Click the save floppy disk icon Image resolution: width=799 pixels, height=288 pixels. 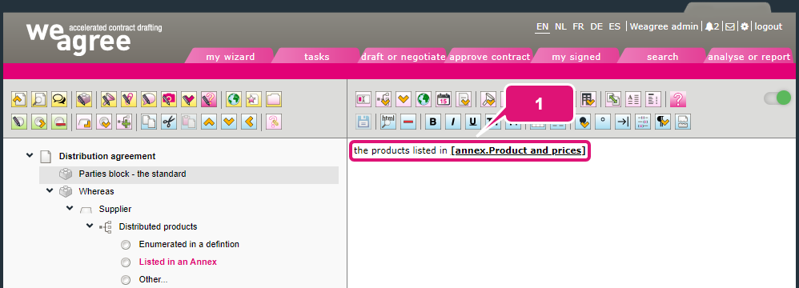pyautogui.click(x=363, y=121)
